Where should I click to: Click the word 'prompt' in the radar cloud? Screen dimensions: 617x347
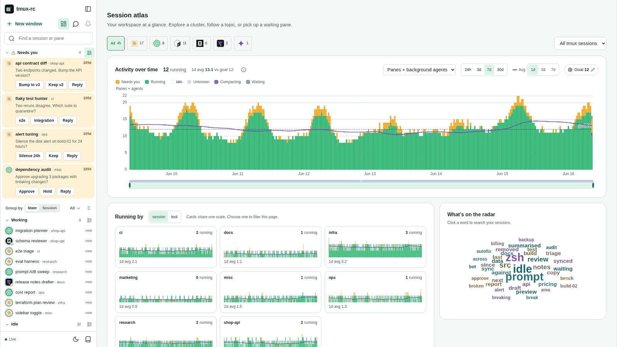[x=524, y=277]
